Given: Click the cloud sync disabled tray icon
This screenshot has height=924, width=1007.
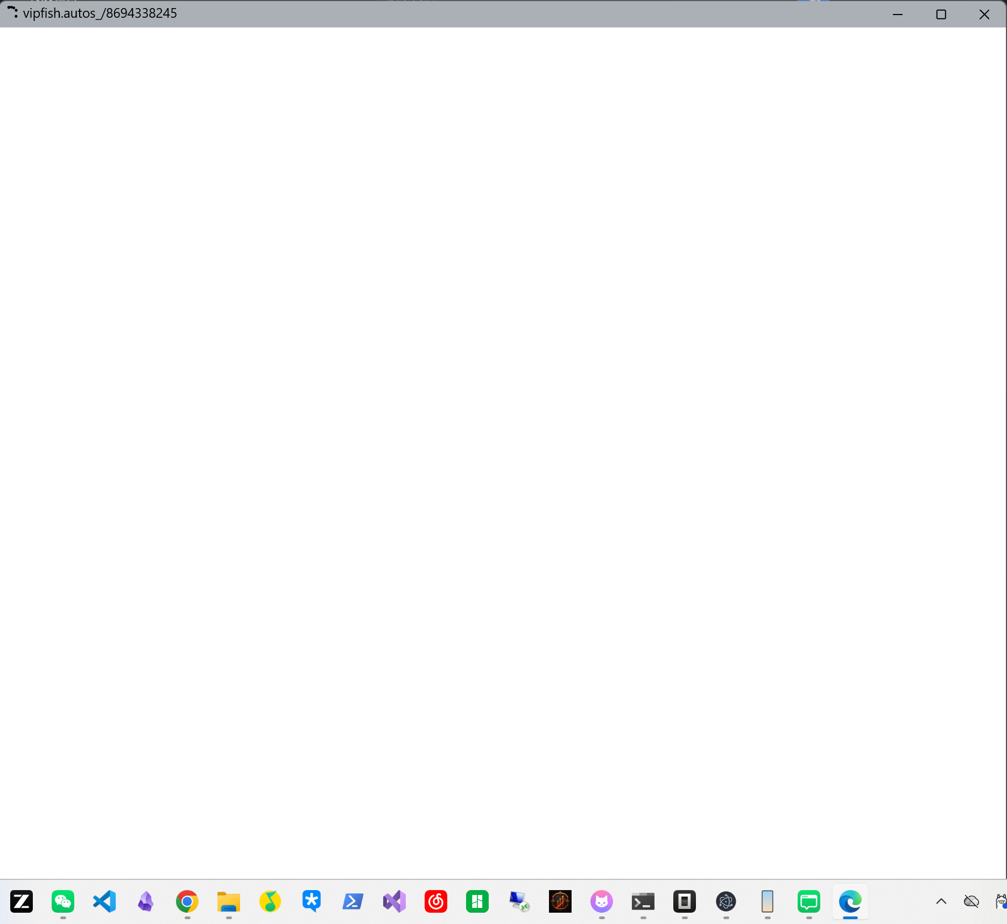Looking at the screenshot, I should [x=971, y=901].
